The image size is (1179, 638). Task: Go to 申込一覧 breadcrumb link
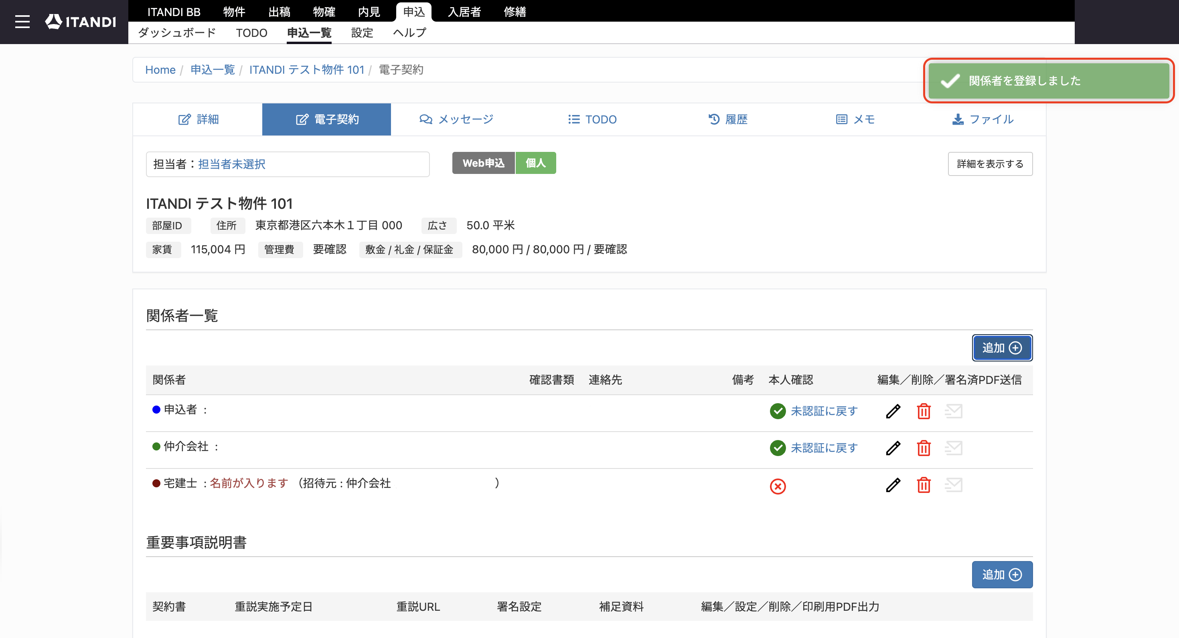click(213, 69)
